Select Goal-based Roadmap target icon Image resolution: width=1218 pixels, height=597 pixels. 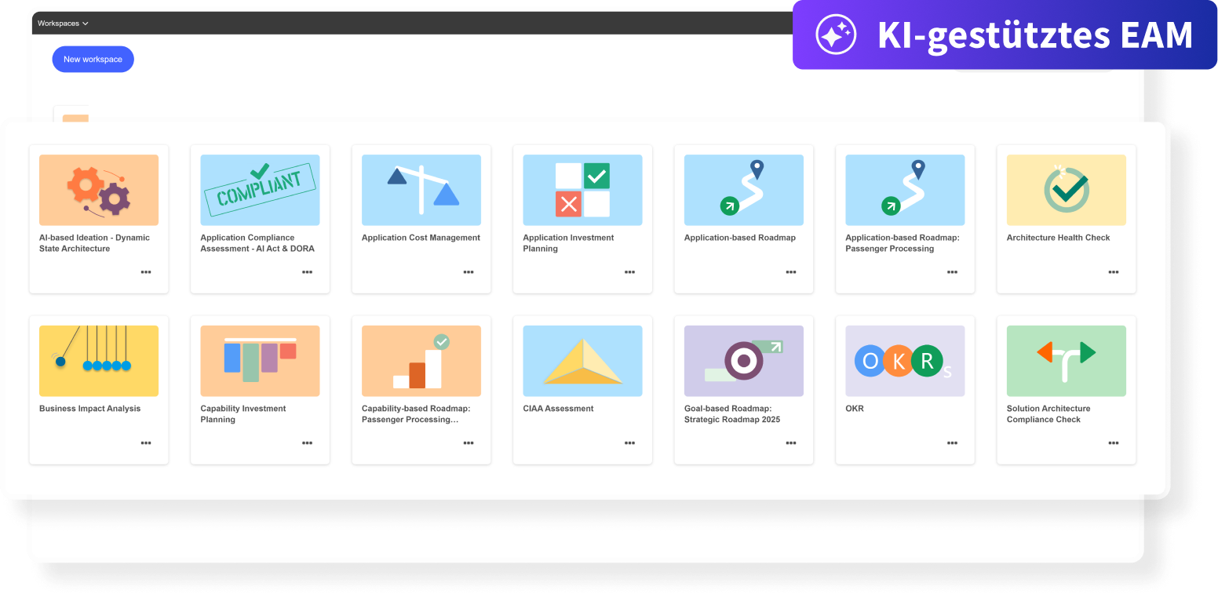coord(744,361)
